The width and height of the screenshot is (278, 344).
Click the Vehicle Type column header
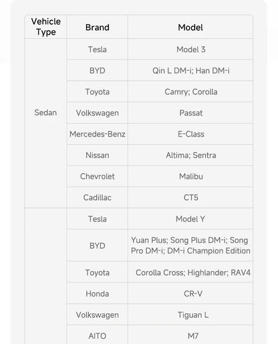pos(45,27)
